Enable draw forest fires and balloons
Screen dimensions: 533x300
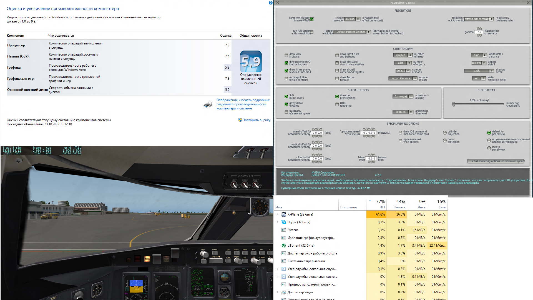click(337, 55)
